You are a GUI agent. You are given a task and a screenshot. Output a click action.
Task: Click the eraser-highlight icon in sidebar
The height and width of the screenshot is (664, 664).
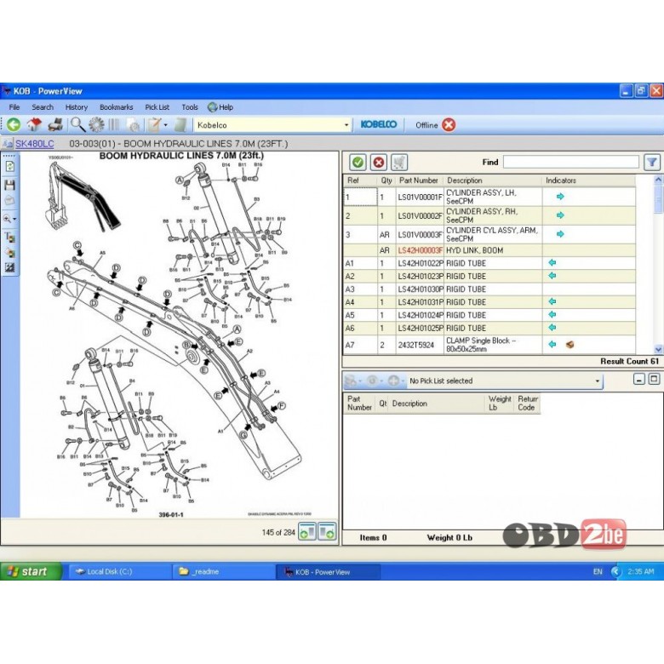pos(9,253)
